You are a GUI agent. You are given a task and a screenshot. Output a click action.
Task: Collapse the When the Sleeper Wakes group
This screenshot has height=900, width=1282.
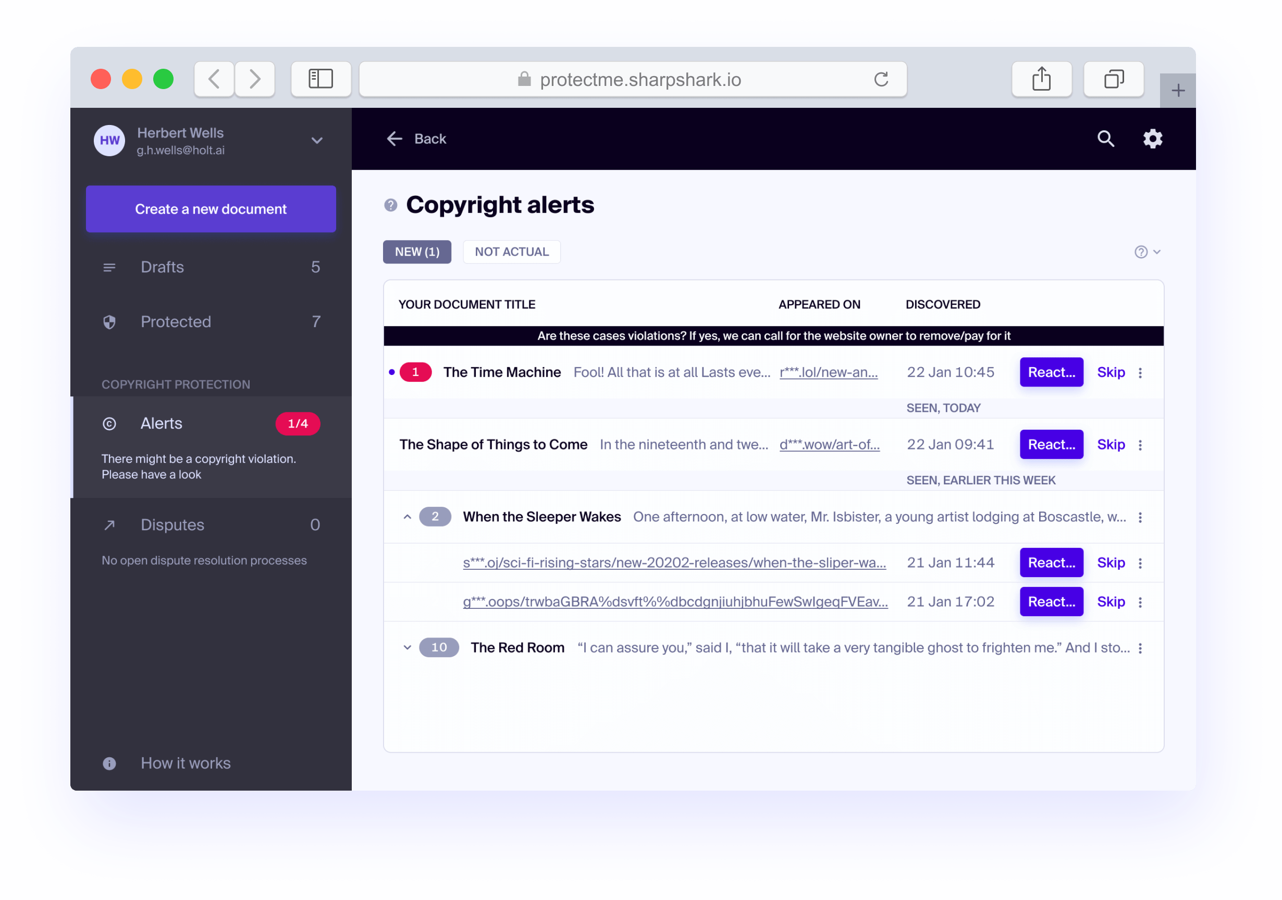[x=407, y=517]
